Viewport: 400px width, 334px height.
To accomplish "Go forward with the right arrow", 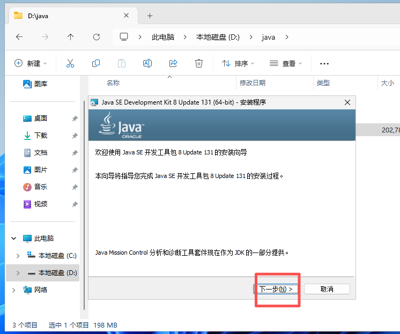I will [45, 37].
